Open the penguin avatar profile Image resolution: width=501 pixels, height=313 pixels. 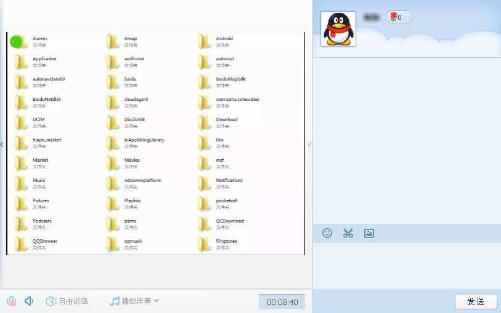338,29
